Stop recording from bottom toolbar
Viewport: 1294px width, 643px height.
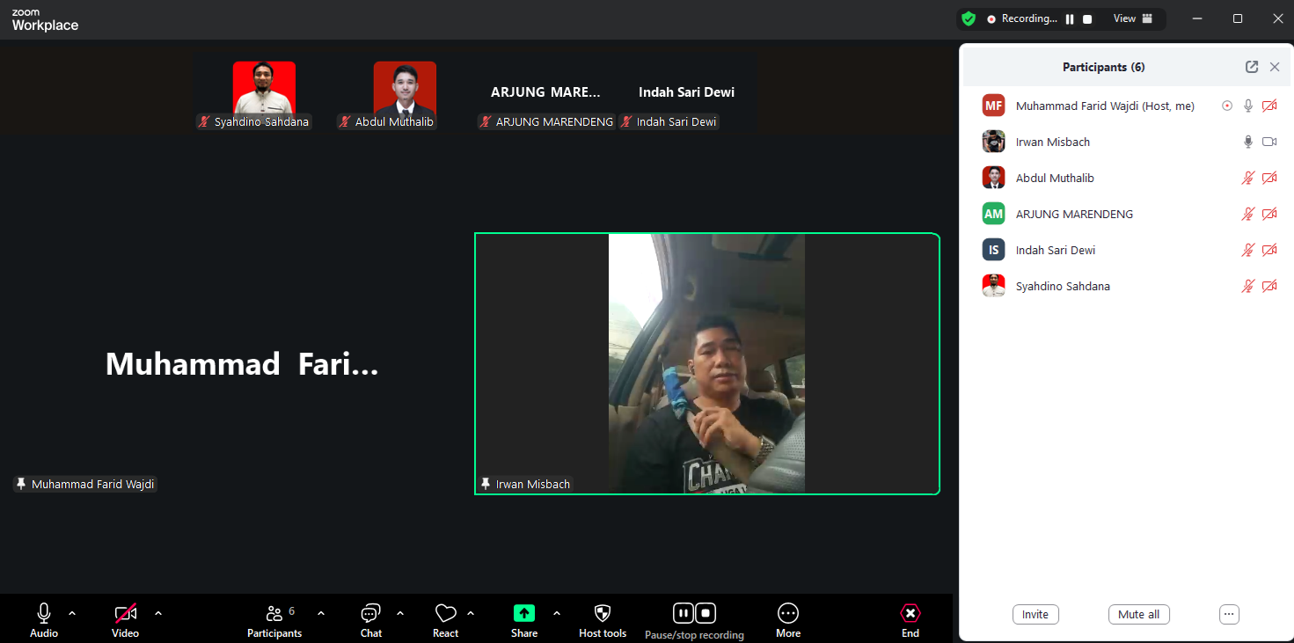[x=705, y=613]
